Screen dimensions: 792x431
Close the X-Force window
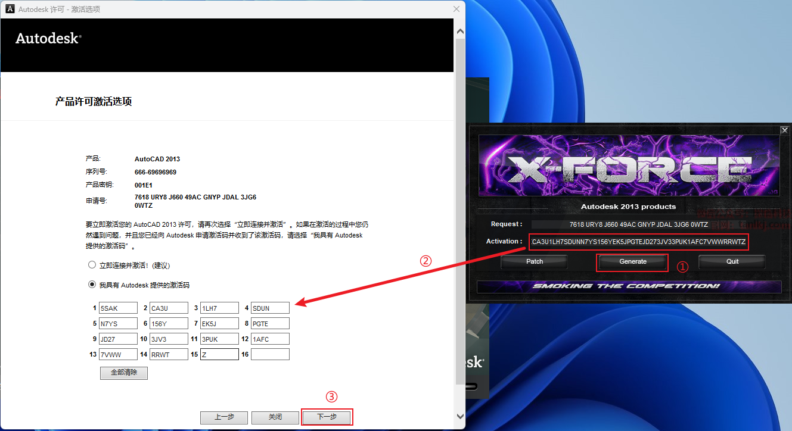click(784, 130)
